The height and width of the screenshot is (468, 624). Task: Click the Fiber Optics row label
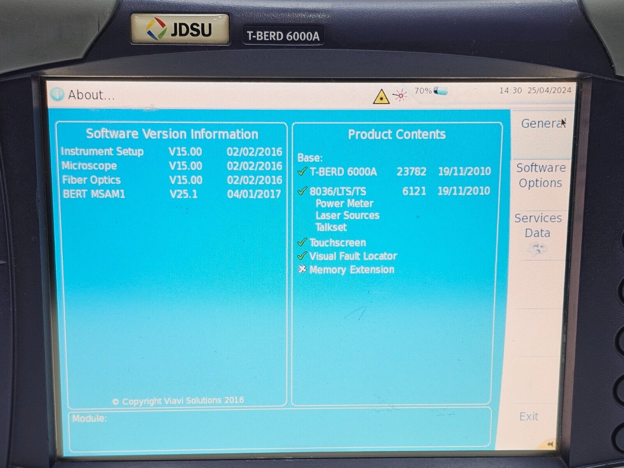(x=91, y=180)
